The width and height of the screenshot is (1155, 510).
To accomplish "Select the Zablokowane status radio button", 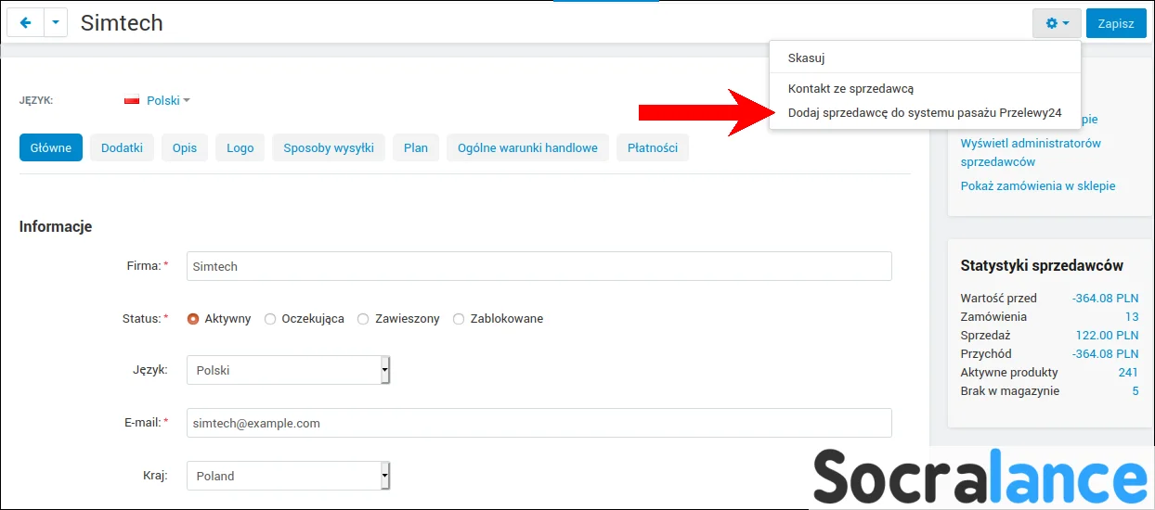I will 459,319.
